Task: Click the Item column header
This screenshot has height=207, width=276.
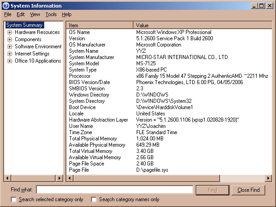Action: point(100,25)
